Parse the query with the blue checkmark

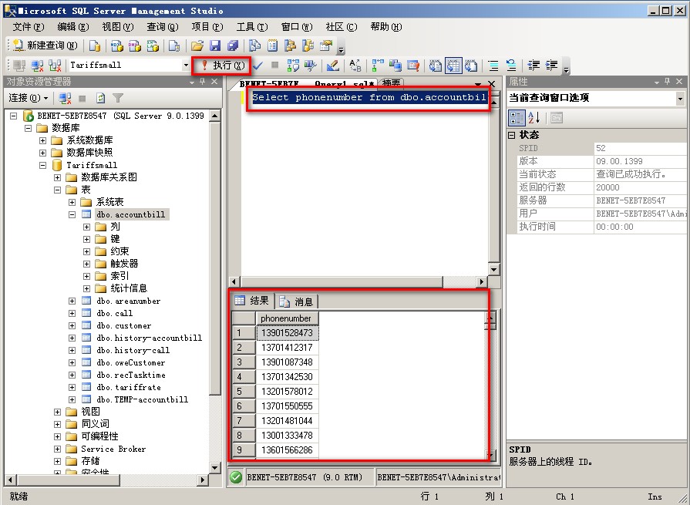pos(257,66)
